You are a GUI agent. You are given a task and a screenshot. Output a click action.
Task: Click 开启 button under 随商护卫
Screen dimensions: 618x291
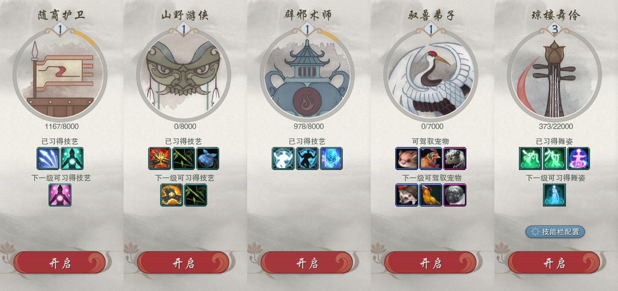pyautogui.click(x=60, y=263)
